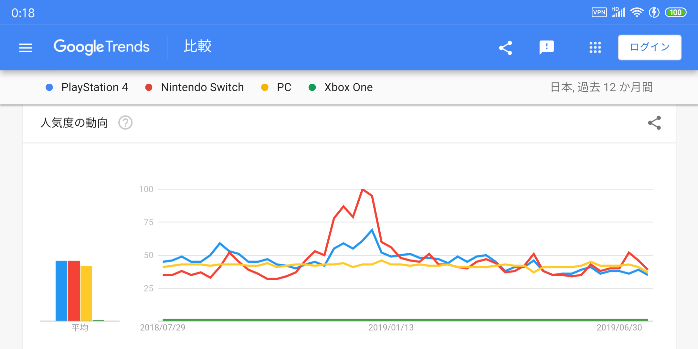This screenshot has width=698, height=349.
Task: Click the red Nintendo Switch average bar
Action: click(x=74, y=291)
